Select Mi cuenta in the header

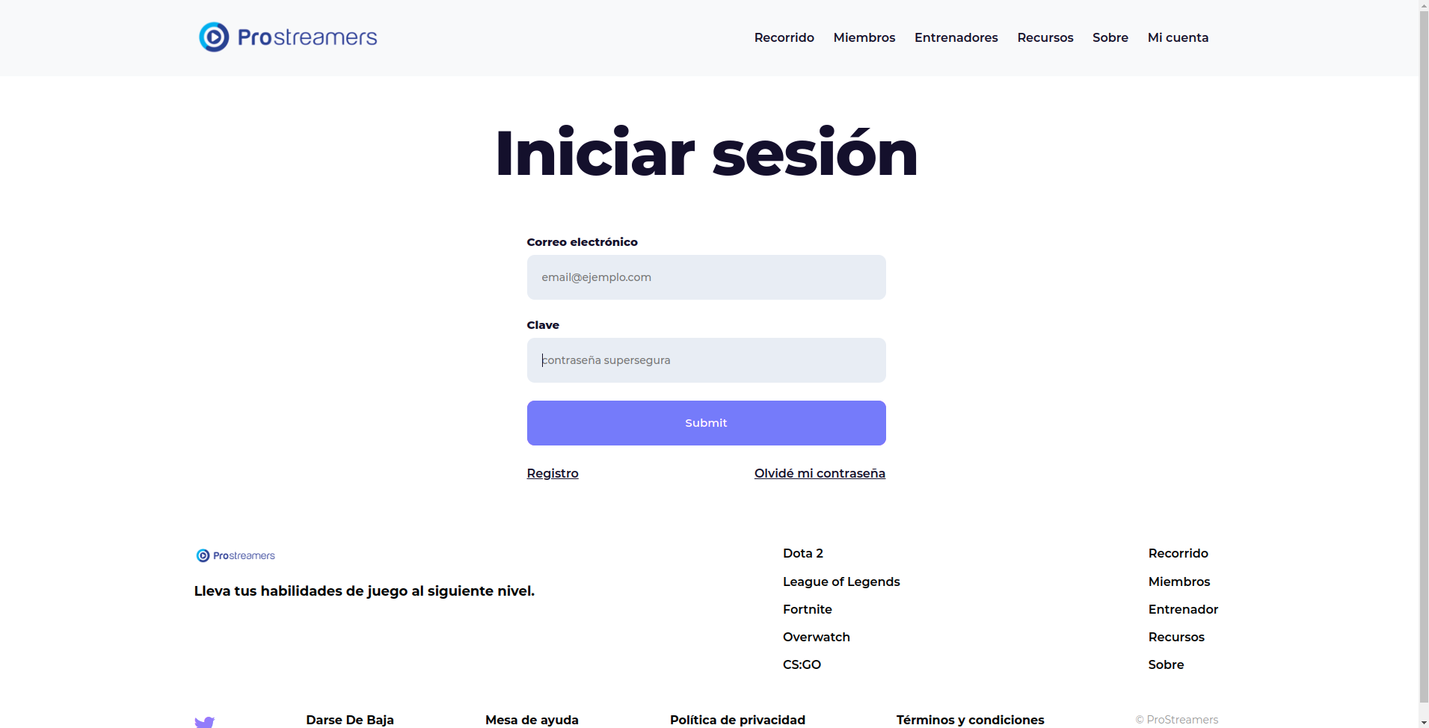coord(1178,37)
